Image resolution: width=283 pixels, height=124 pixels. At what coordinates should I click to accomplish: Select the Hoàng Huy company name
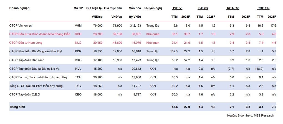click(39, 77)
